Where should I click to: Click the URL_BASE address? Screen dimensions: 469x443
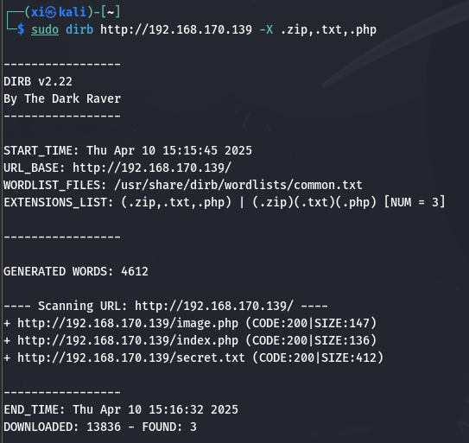[152, 168]
